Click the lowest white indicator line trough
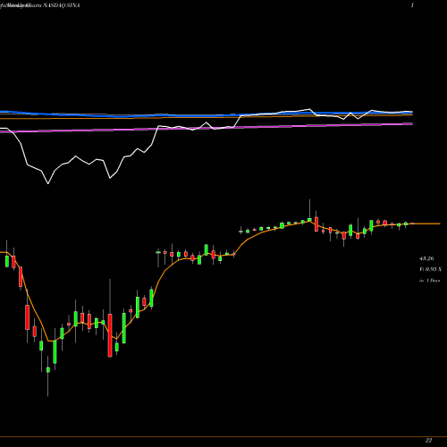 pyautogui.click(x=48, y=183)
